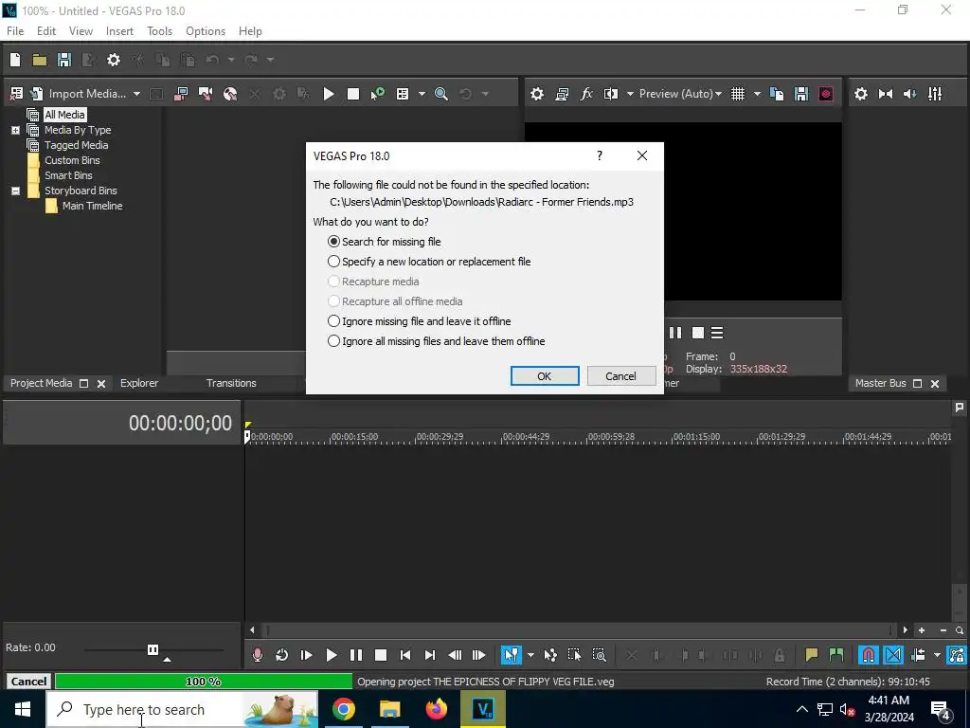Click timeline transport Play button
This screenshot has height=728, width=970.
point(331,655)
